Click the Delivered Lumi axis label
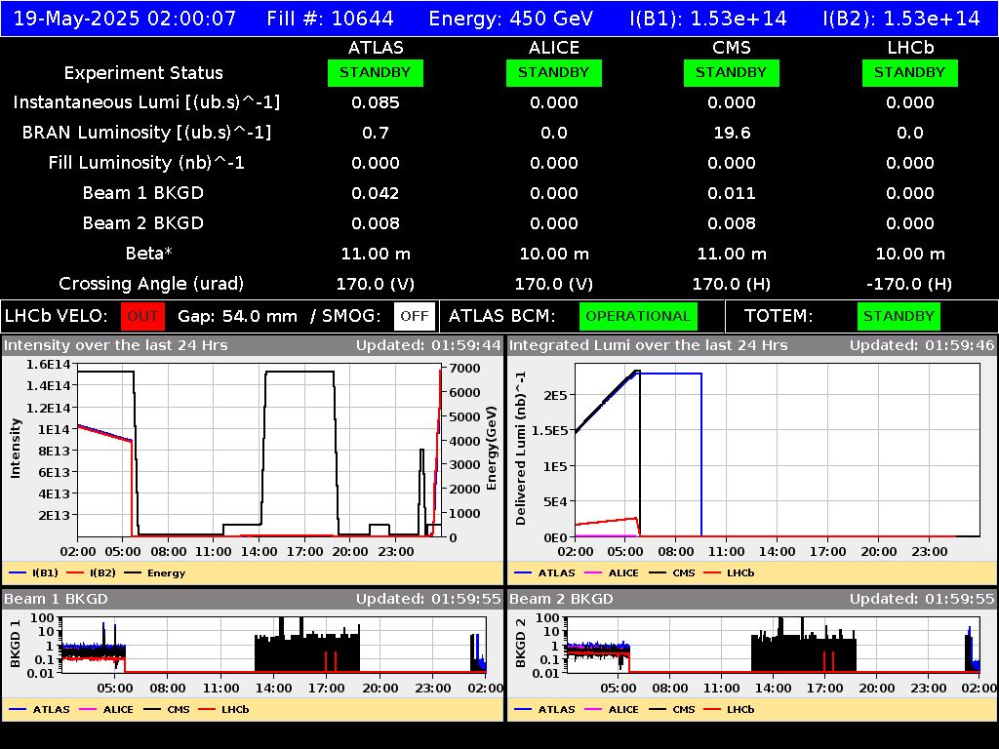 tap(521, 449)
